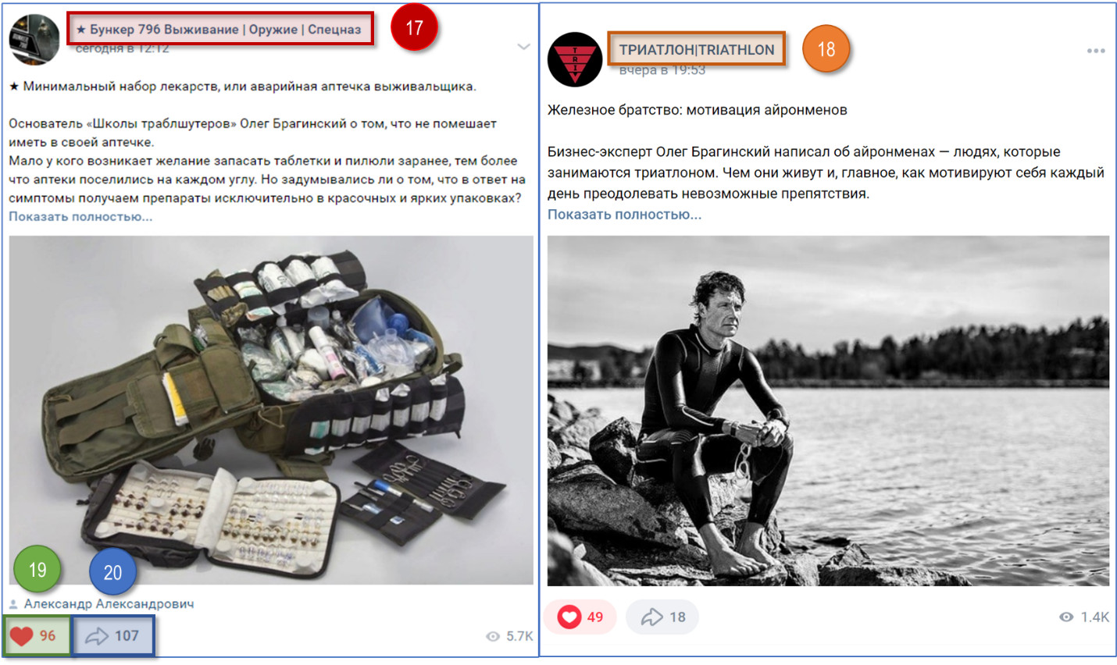Open the three-dot menu on ТРИАТЛОН post
The height and width of the screenshot is (665, 1117).
[1096, 51]
